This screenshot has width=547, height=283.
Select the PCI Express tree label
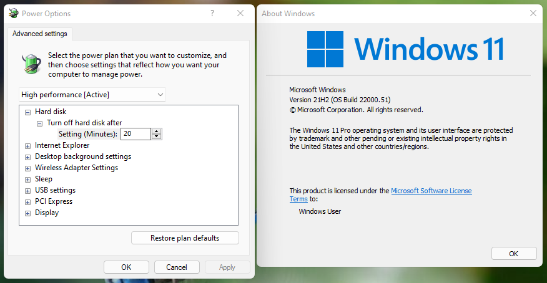point(54,201)
